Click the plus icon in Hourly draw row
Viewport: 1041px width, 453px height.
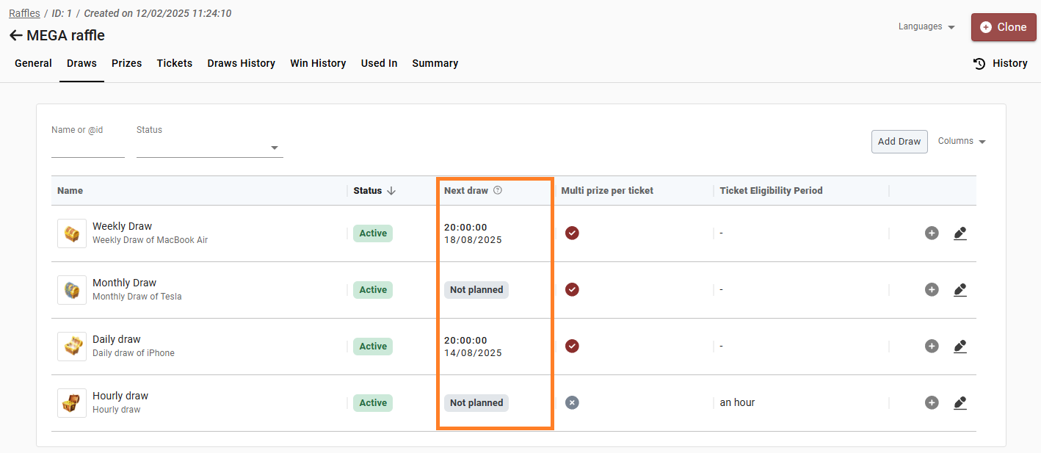click(x=932, y=403)
